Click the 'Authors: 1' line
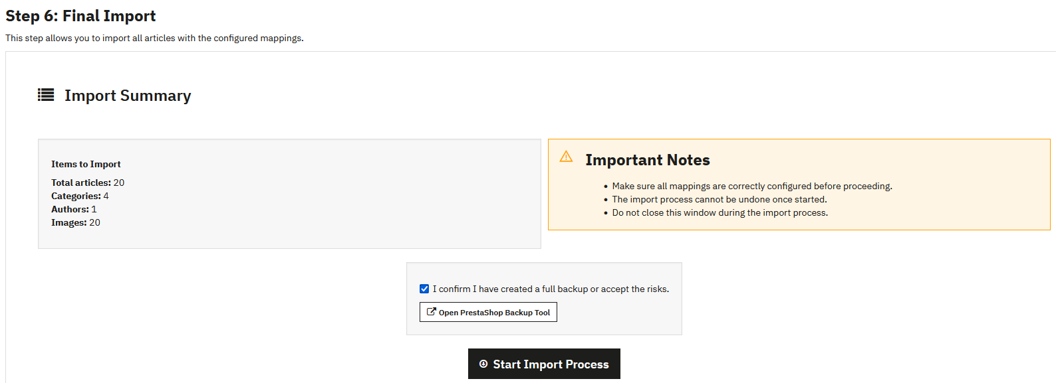 click(74, 209)
